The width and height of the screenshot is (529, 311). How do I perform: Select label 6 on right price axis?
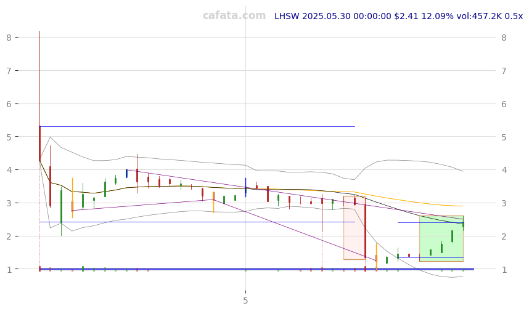tap(504, 104)
